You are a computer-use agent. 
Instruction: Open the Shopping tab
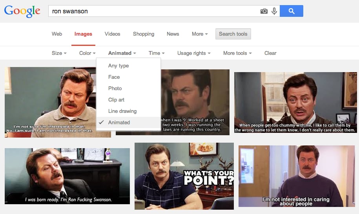click(x=144, y=34)
